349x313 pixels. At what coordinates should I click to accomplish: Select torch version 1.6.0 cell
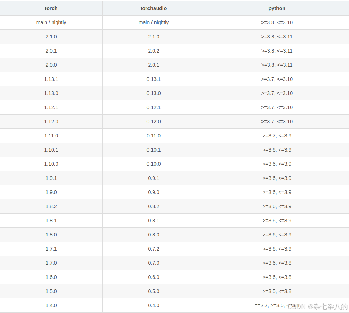click(51, 277)
